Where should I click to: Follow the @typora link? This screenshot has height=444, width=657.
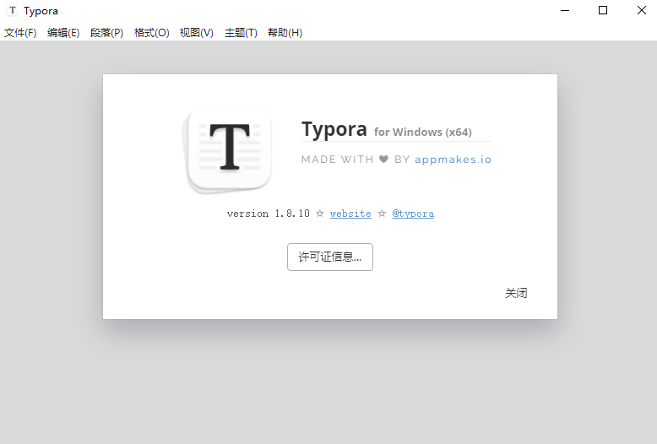point(413,214)
